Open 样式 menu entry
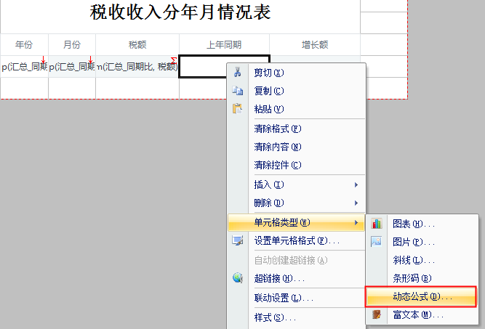485x329 pixels. tap(297, 317)
